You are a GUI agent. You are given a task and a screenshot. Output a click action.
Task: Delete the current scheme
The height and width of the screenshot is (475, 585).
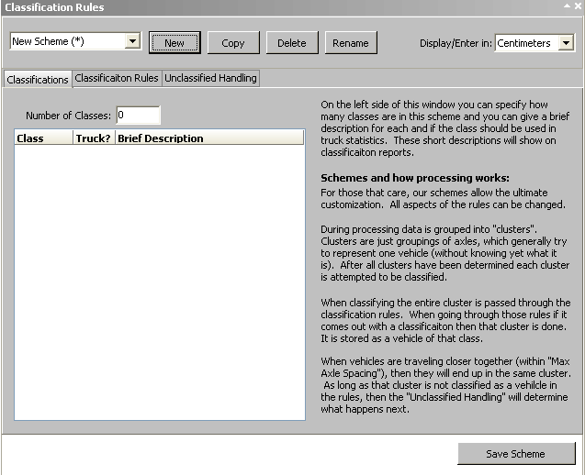pyautogui.click(x=292, y=43)
